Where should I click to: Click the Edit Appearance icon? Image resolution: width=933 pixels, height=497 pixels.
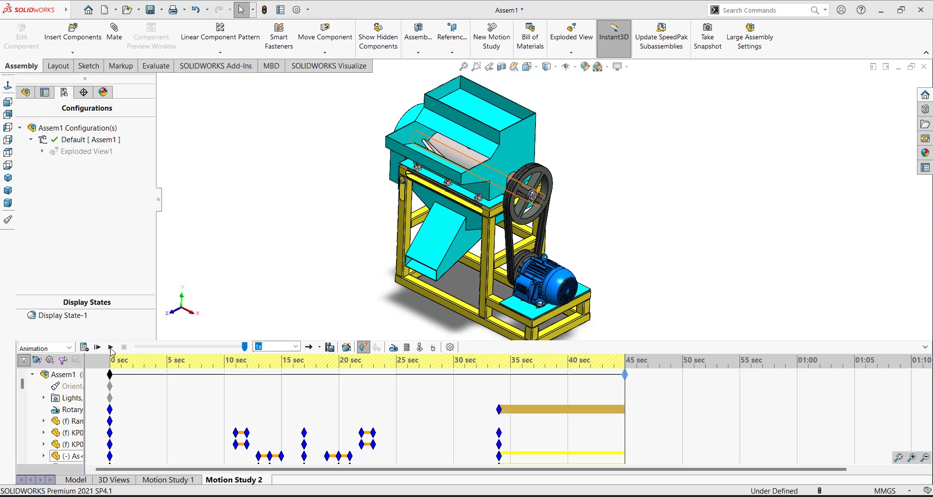pos(585,66)
